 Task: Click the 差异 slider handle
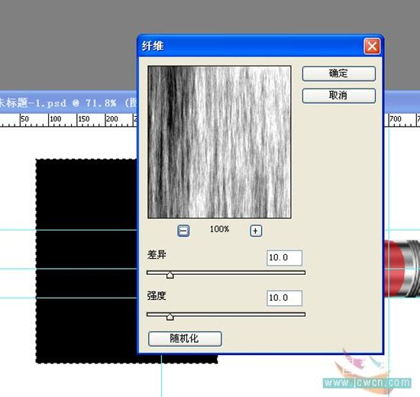[170, 275]
